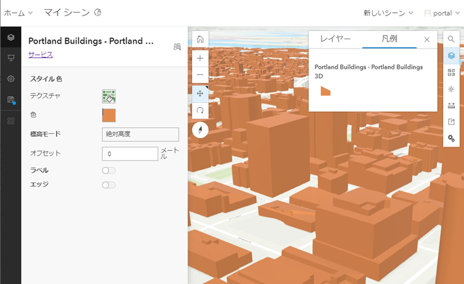This screenshot has height=284, width=464.
Task: Open the サービス link
Action: 40,55
